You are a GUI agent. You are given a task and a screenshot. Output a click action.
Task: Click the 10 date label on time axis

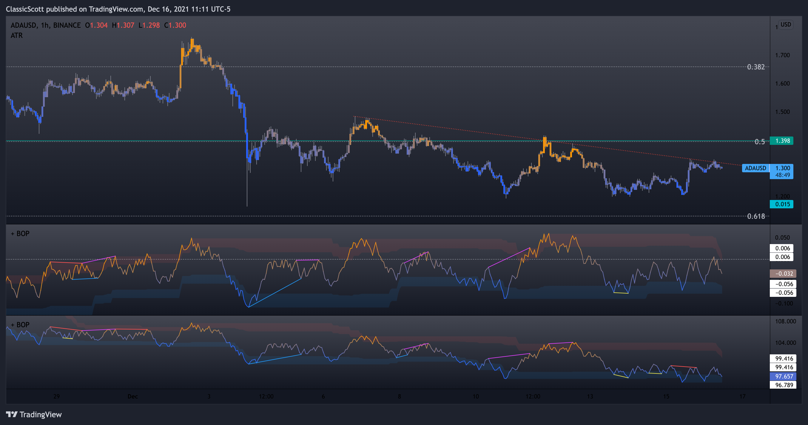[476, 396]
